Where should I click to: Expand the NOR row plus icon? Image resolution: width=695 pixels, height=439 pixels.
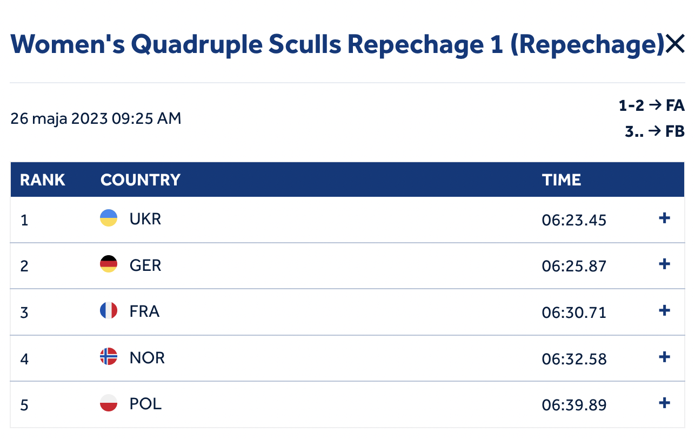[x=665, y=357]
